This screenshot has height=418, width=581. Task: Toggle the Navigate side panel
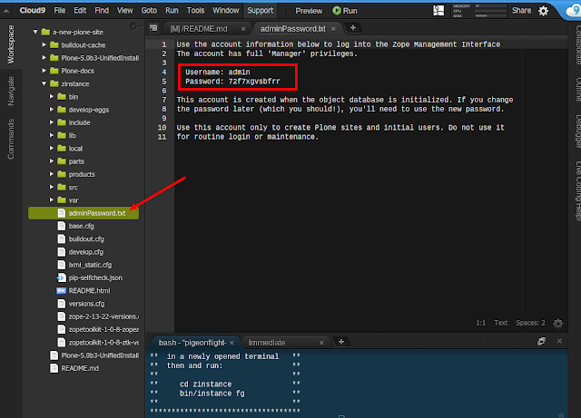11,91
